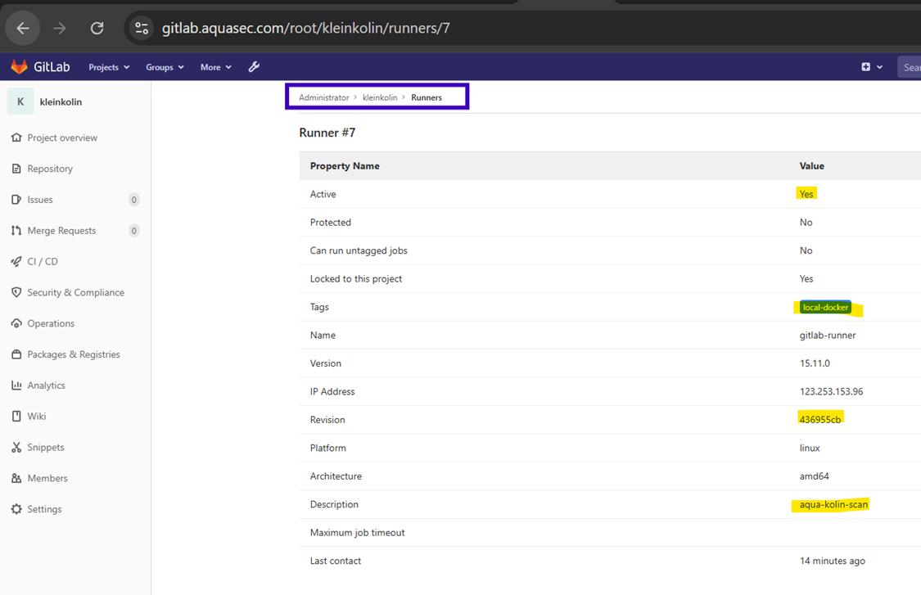This screenshot has width=921, height=595.
Task: Click the Analytics chart icon
Action: 16,385
